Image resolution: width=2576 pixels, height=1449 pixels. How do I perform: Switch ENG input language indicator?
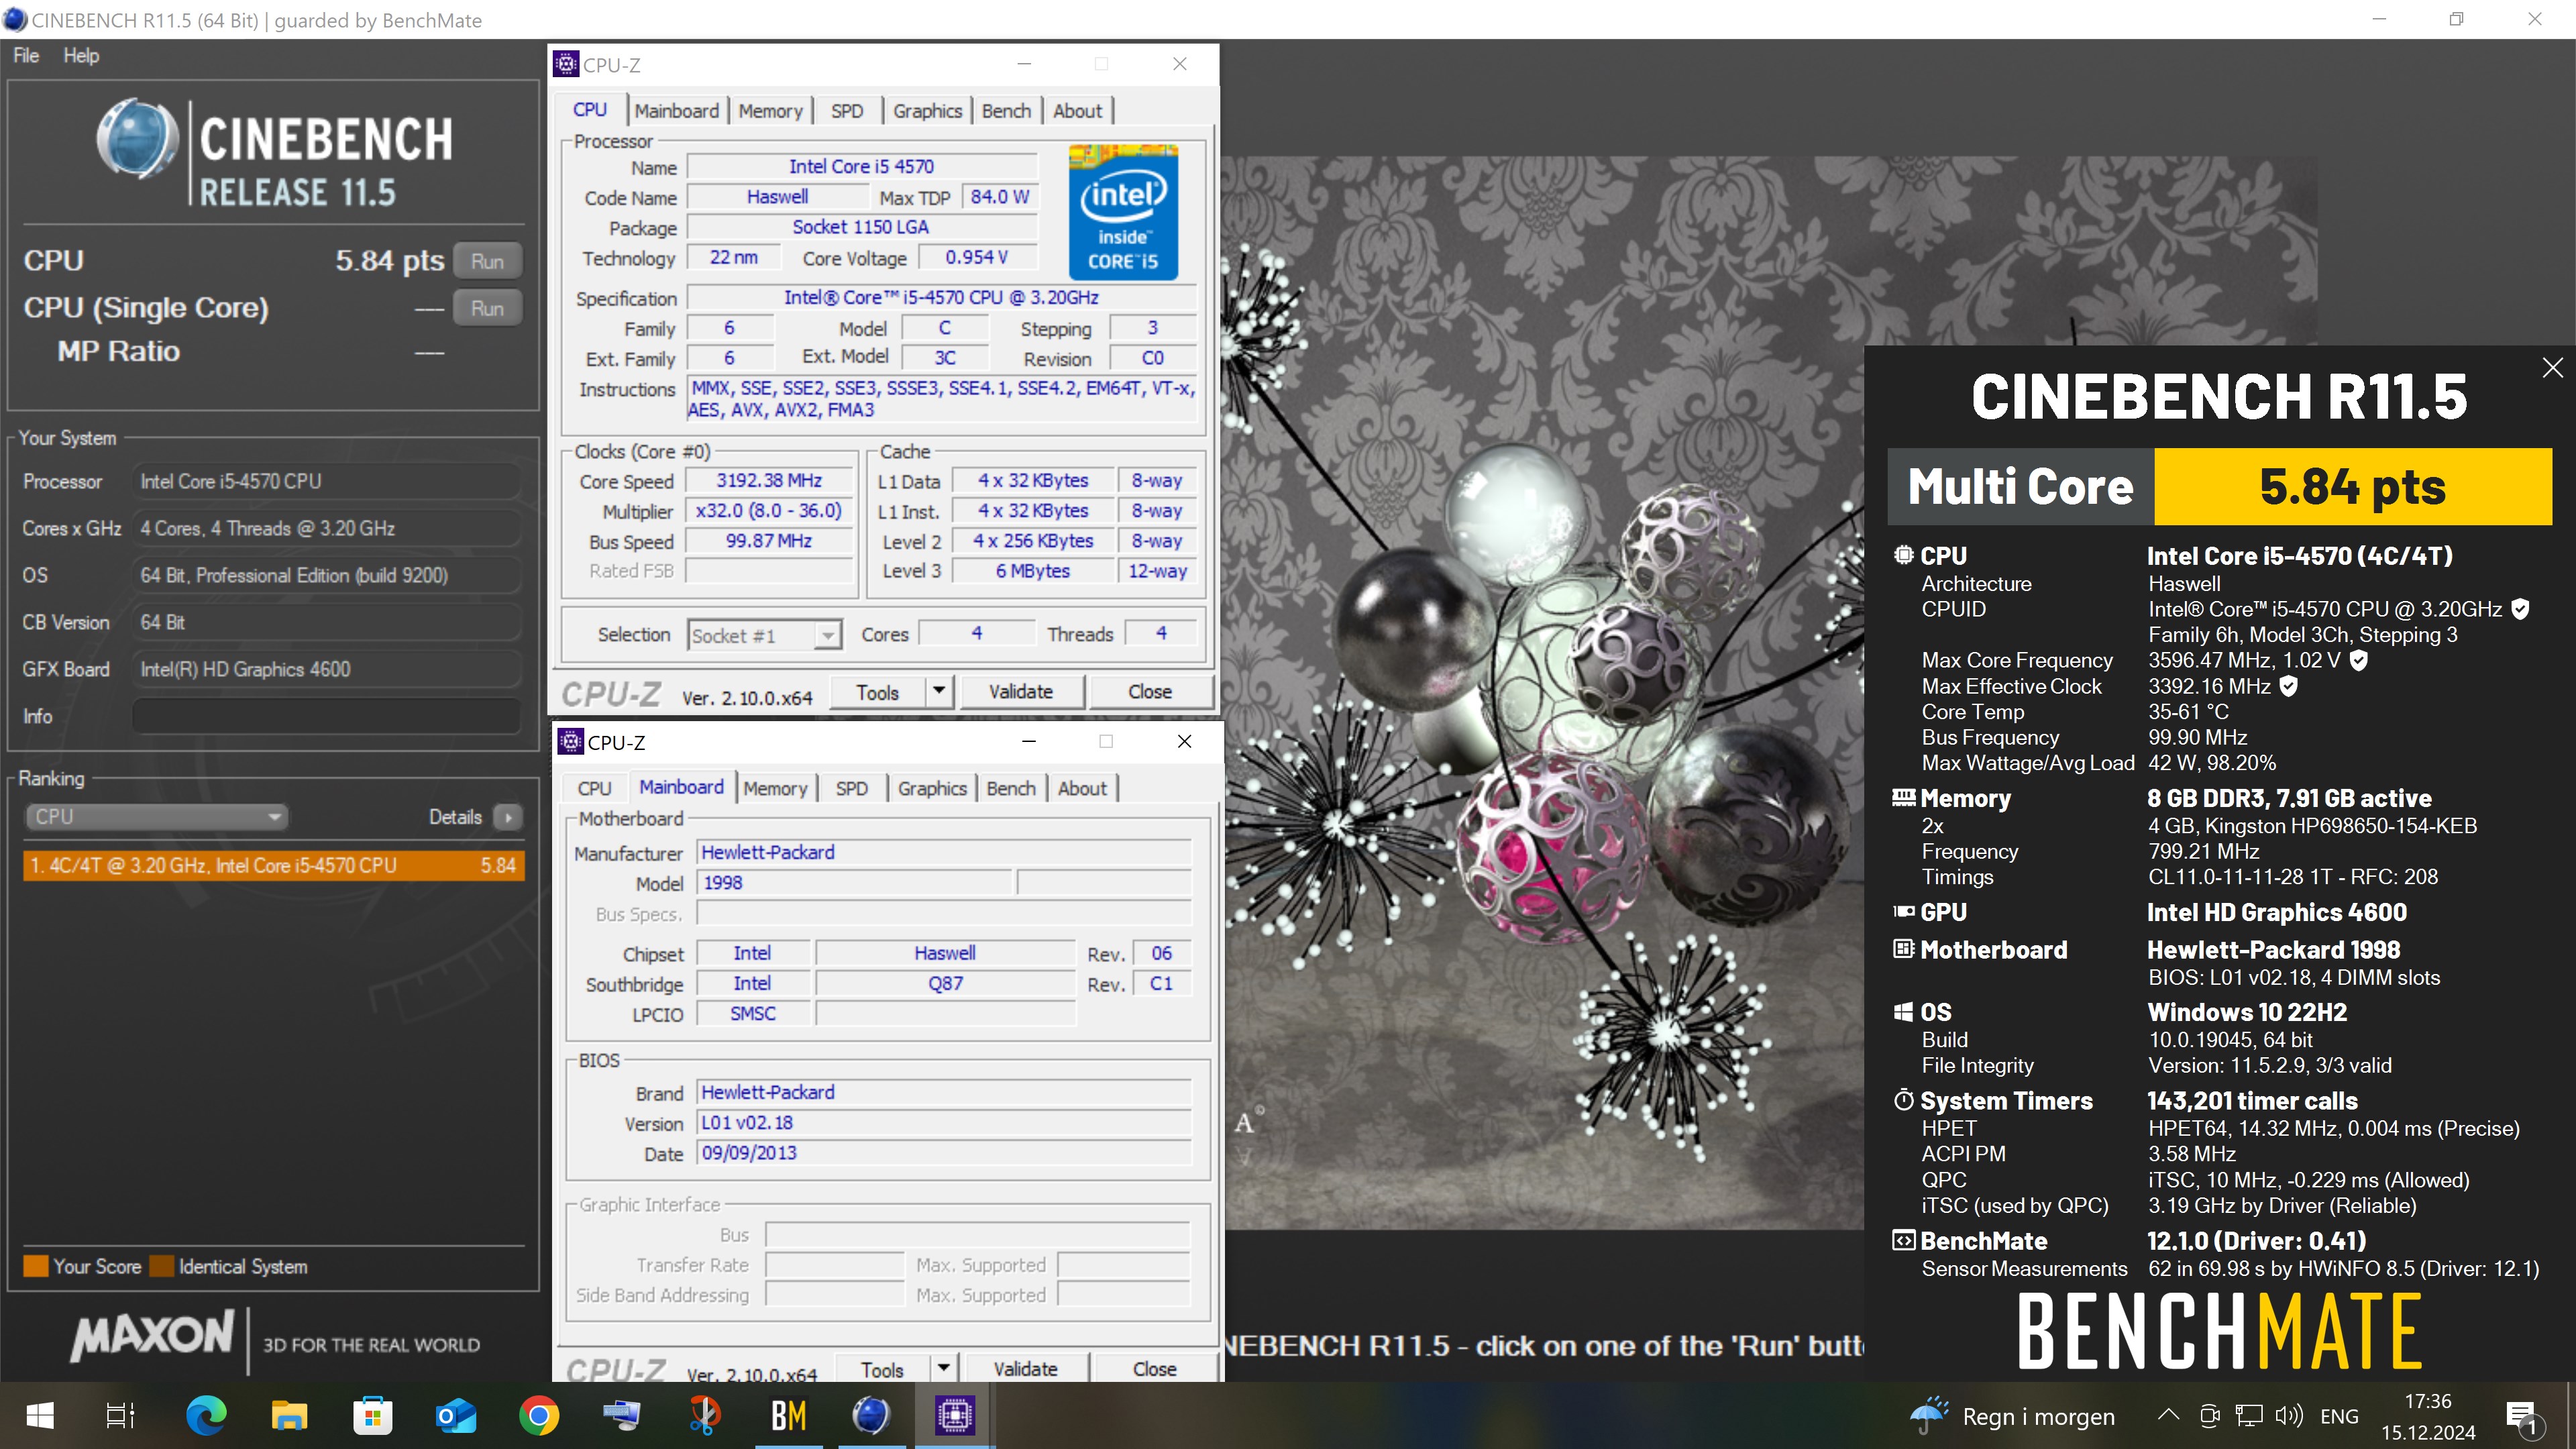(2339, 1416)
